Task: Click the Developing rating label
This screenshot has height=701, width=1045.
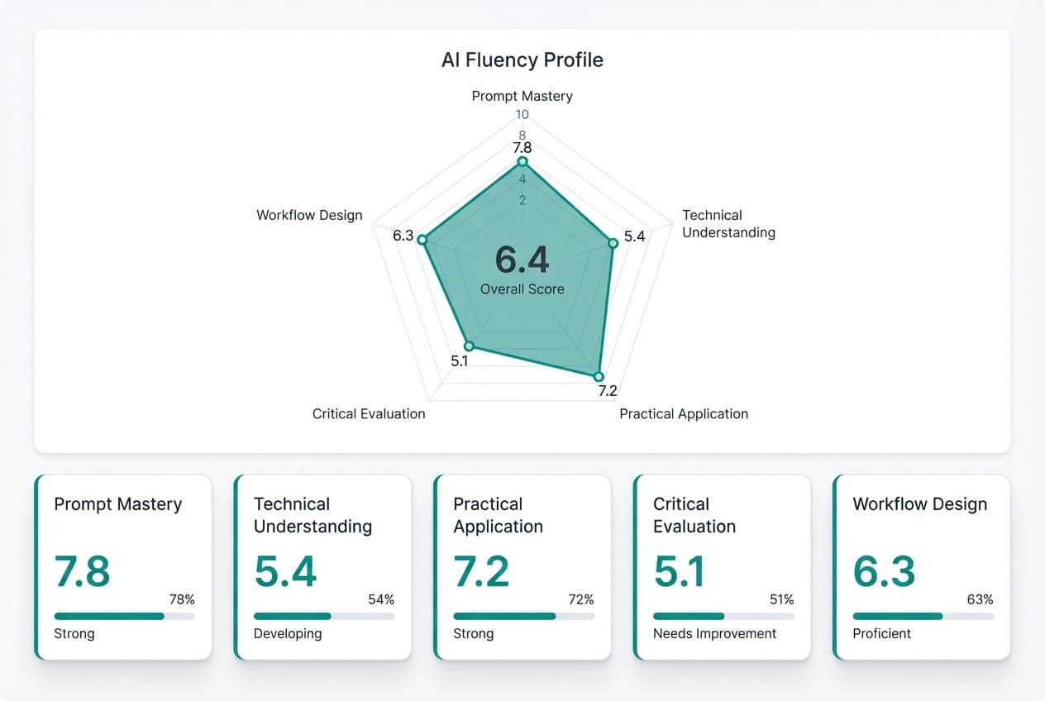Action: pos(288,634)
